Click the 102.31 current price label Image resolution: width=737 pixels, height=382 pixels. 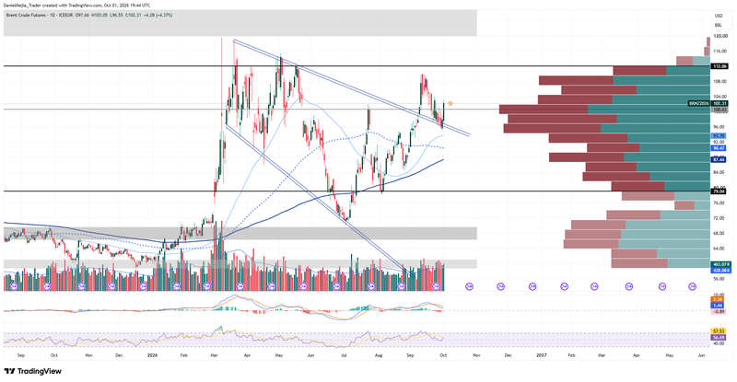click(x=719, y=103)
